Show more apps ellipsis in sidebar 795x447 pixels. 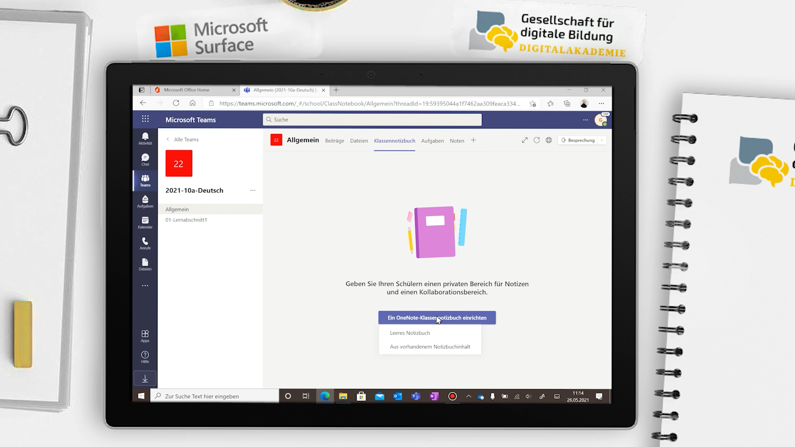tap(145, 286)
